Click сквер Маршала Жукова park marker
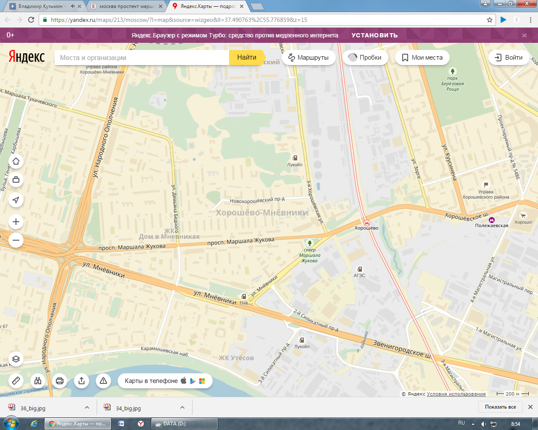538x430 pixels. (x=310, y=243)
